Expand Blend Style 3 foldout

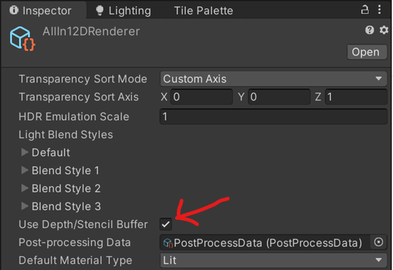click(24, 206)
